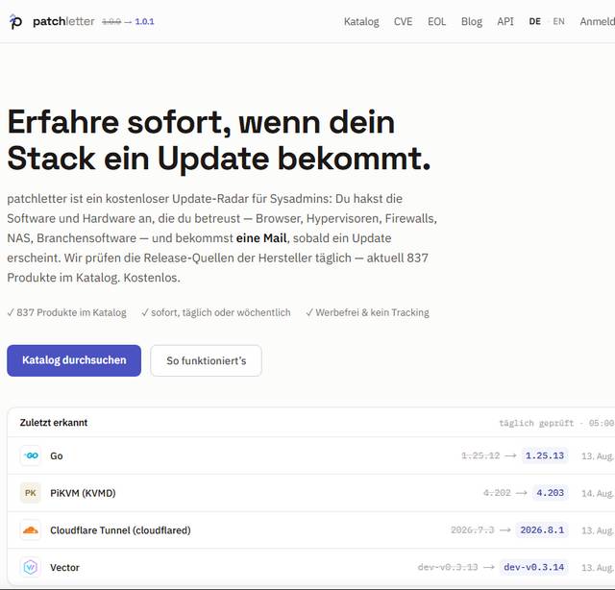Click the 1.0.1 version badge in header

(144, 21)
